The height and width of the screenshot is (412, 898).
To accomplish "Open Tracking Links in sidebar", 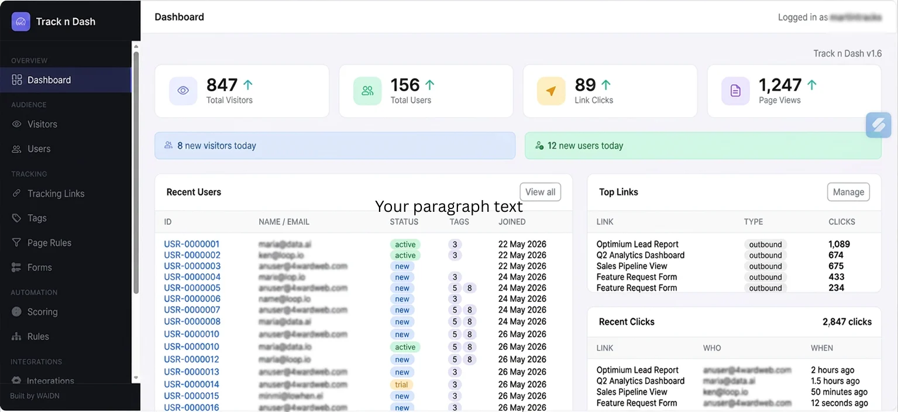I will [66, 193].
